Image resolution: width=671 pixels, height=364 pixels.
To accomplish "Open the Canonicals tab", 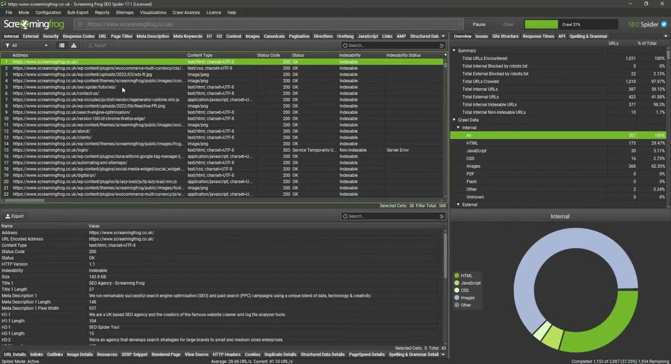I will pos(274,36).
